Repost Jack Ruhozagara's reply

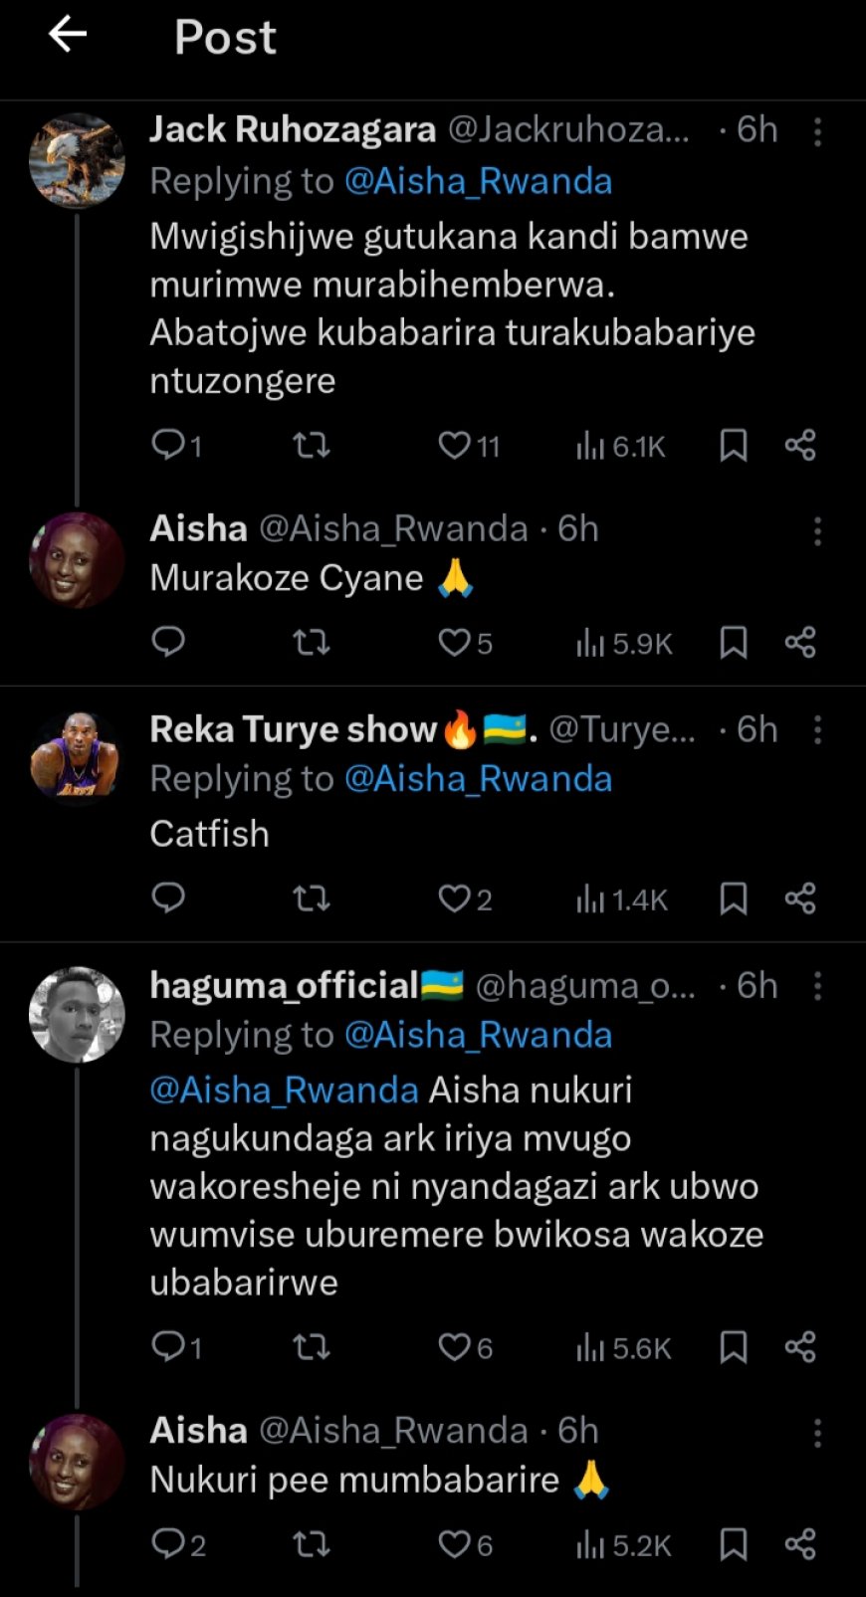(312, 445)
